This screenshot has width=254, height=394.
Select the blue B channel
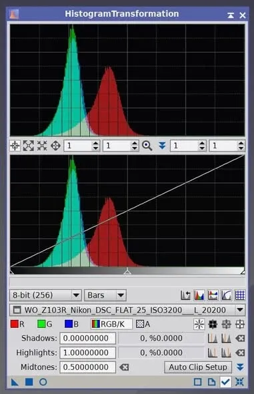[72, 324]
